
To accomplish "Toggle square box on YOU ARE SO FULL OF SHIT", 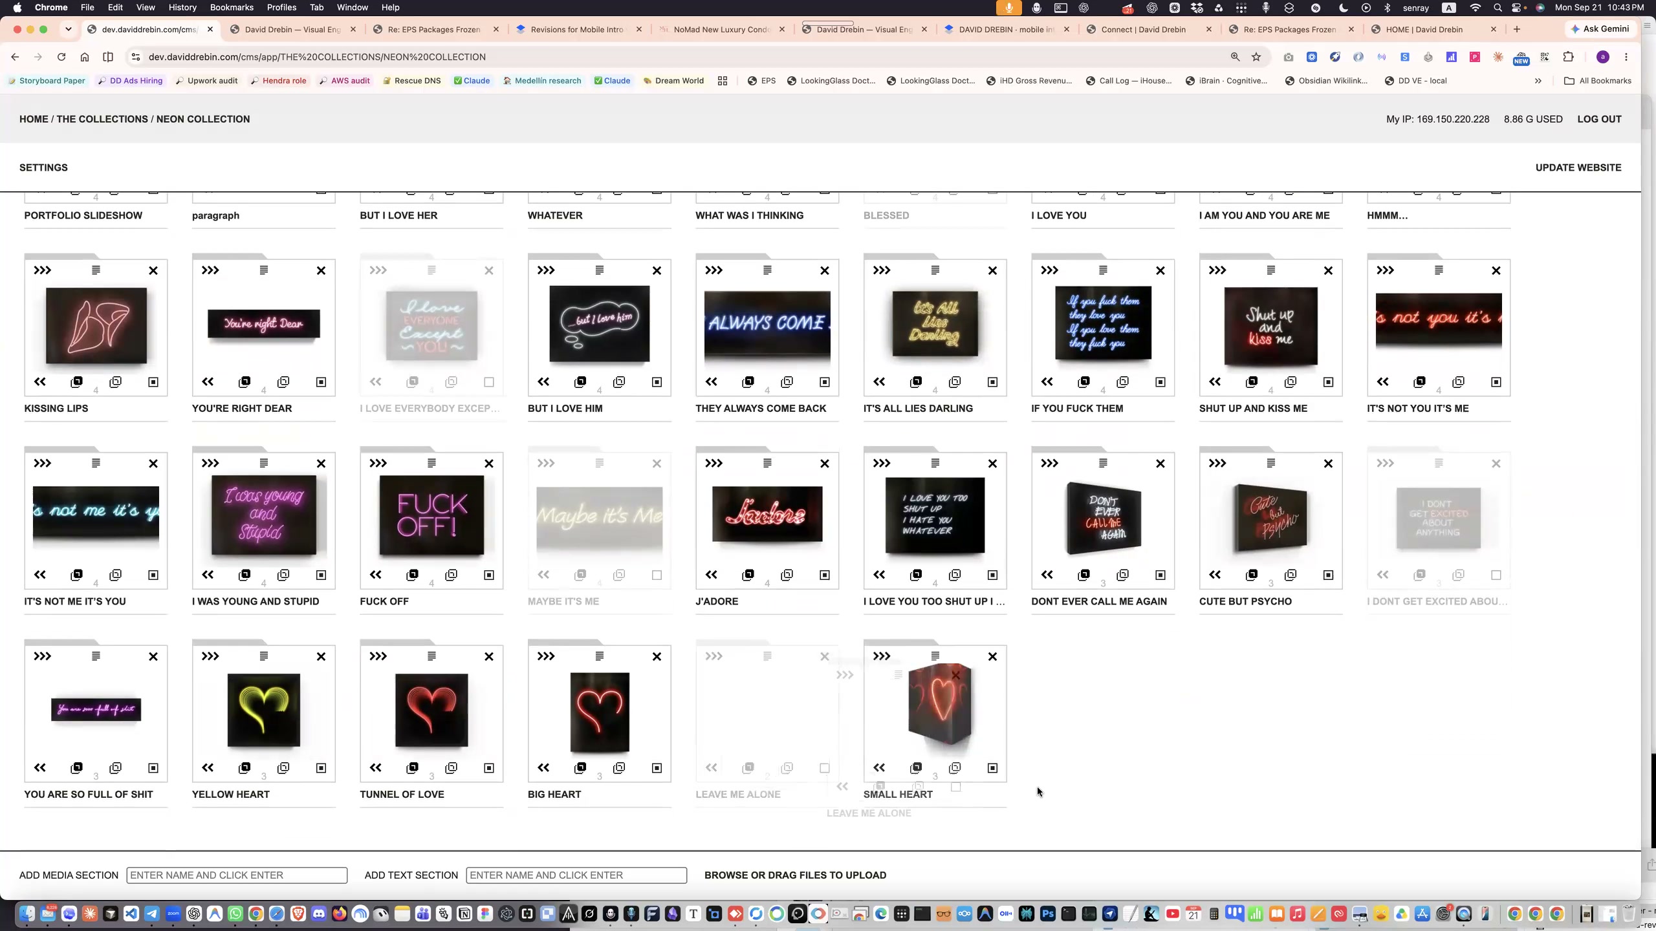I will (153, 767).
